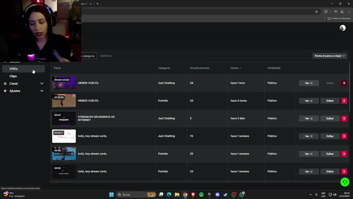The image size is (353, 199).
Task: Click the ESP LAA language indicator
Action: click(323, 195)
